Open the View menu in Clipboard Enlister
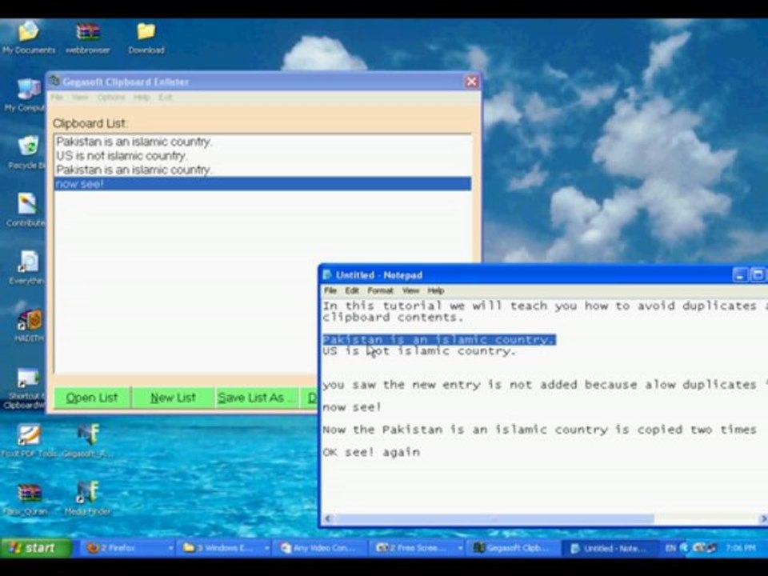768x576 pixels. pos(80,97)
